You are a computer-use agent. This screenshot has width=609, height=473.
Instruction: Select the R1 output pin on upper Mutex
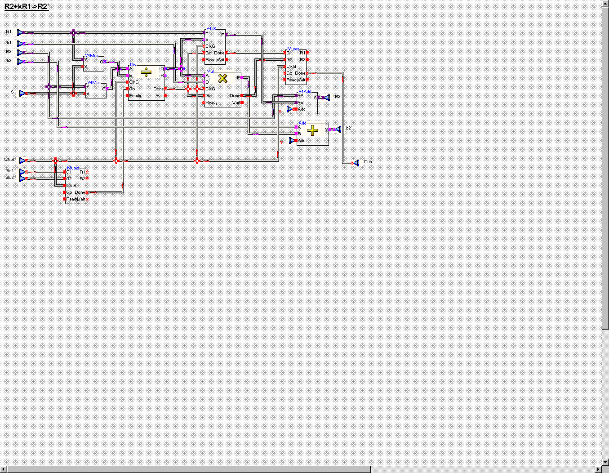click(x=307, y=53)
